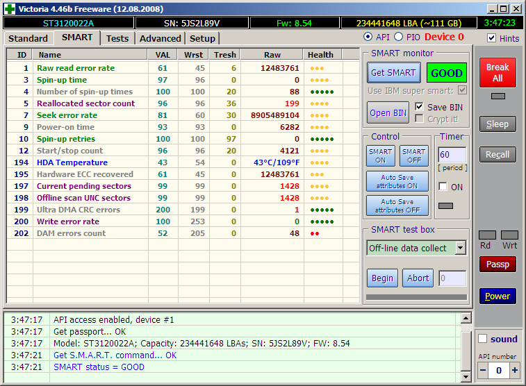Image resolution: width=526 pixels, height=386 pixels.
Task: Select the DAM errors count row
Action: pos(183,233)
